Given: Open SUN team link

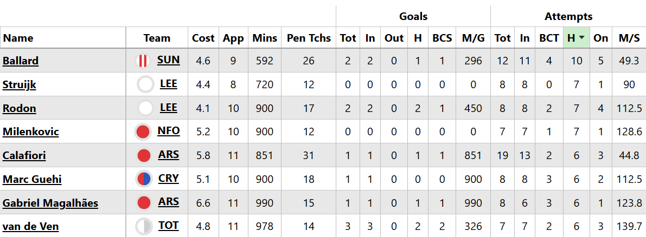Looking at the screenshot, I should point(168,60).
